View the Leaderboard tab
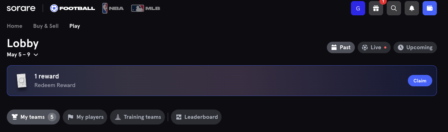The width and height of the screenshot is (448, 132). [x=196, y=117]
